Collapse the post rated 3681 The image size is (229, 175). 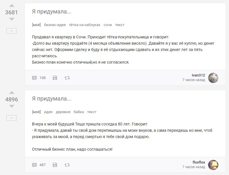(x=11, y=31)
